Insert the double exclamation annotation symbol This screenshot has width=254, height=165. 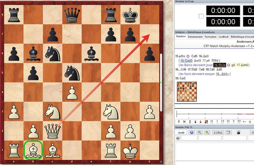point(212,121)
